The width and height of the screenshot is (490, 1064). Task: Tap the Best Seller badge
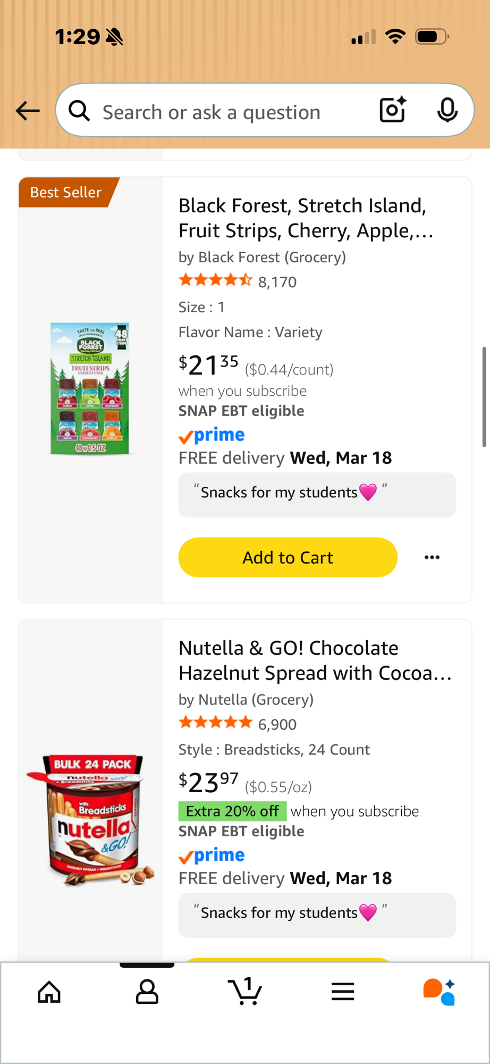[66, 192]
